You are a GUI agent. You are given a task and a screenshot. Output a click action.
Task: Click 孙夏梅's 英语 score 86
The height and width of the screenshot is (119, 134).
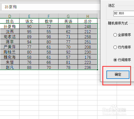(68, 26)
